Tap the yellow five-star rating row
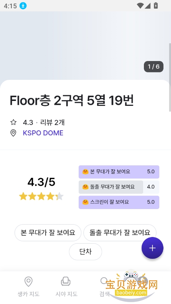Screen dimensions: 171x304 (41, 196)
